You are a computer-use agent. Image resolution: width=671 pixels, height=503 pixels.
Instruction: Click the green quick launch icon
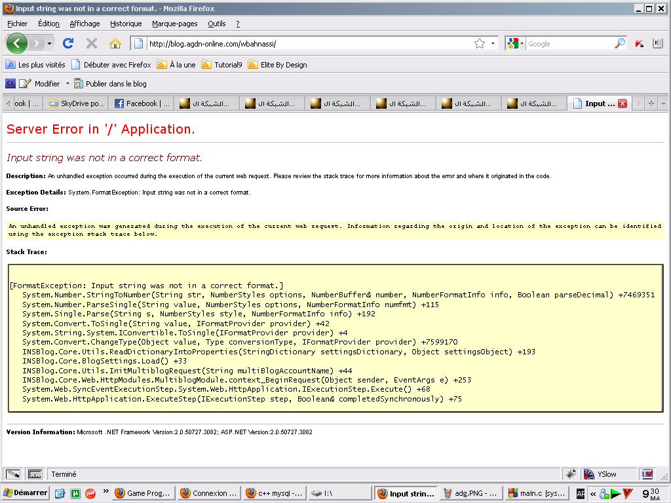click(75, 493)
